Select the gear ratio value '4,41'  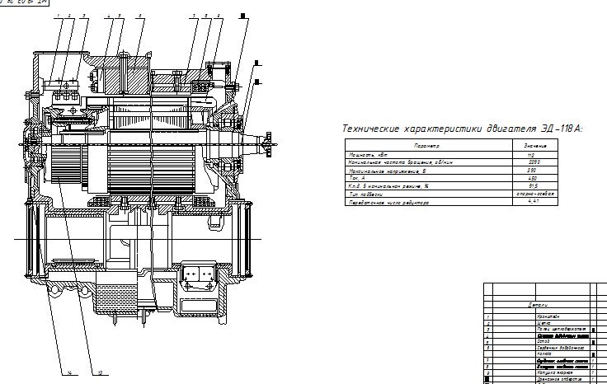533,201
